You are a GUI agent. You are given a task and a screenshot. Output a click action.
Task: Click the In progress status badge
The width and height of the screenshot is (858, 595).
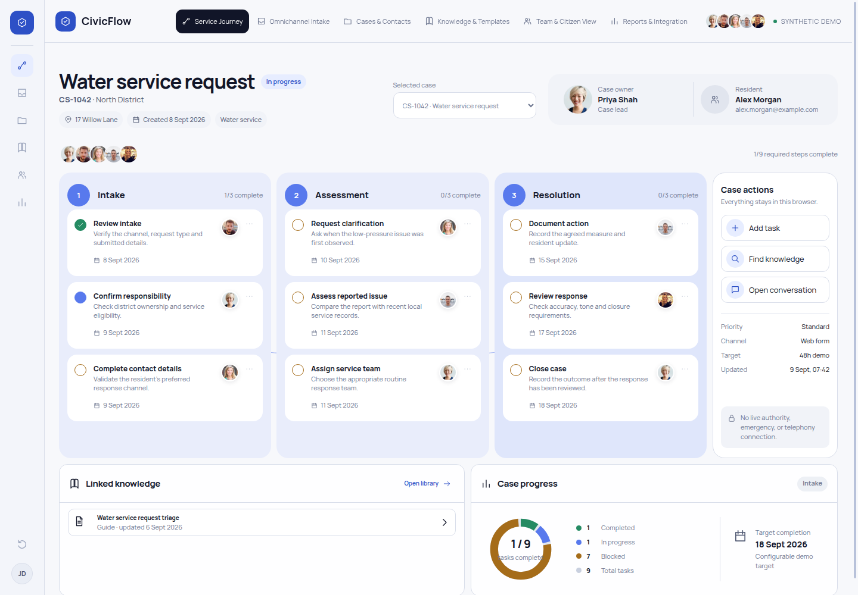tap(284, 82)
